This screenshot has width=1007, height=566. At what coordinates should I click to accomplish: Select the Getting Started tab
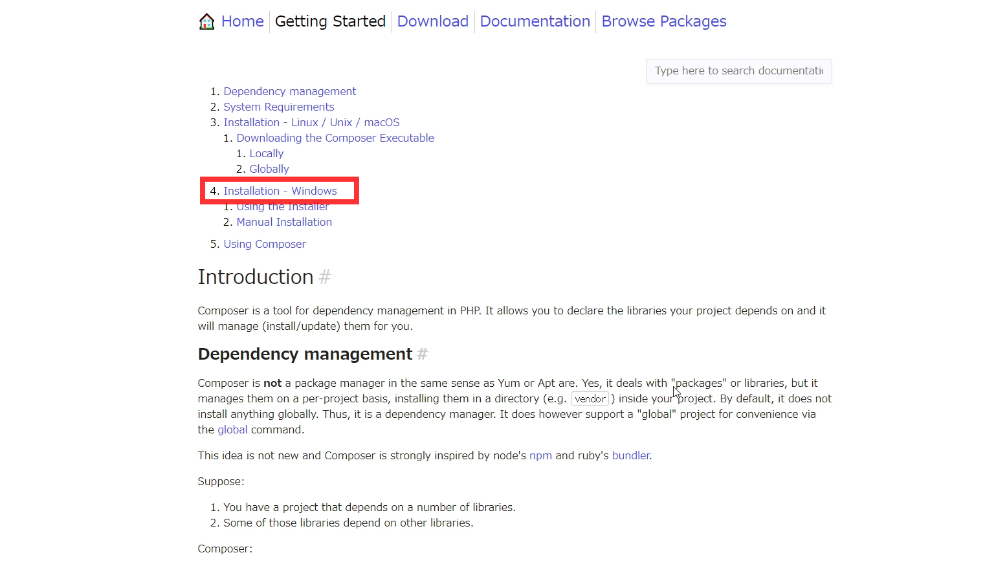coord(330,21)
